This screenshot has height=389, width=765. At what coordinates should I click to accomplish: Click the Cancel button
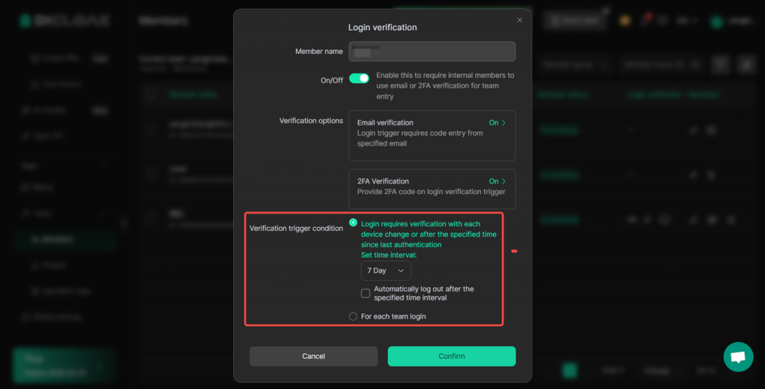pyautogui.click(x=314, y=356)
